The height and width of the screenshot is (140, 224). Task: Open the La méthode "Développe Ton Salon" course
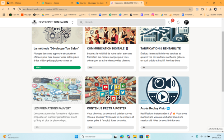click(56, 49)
